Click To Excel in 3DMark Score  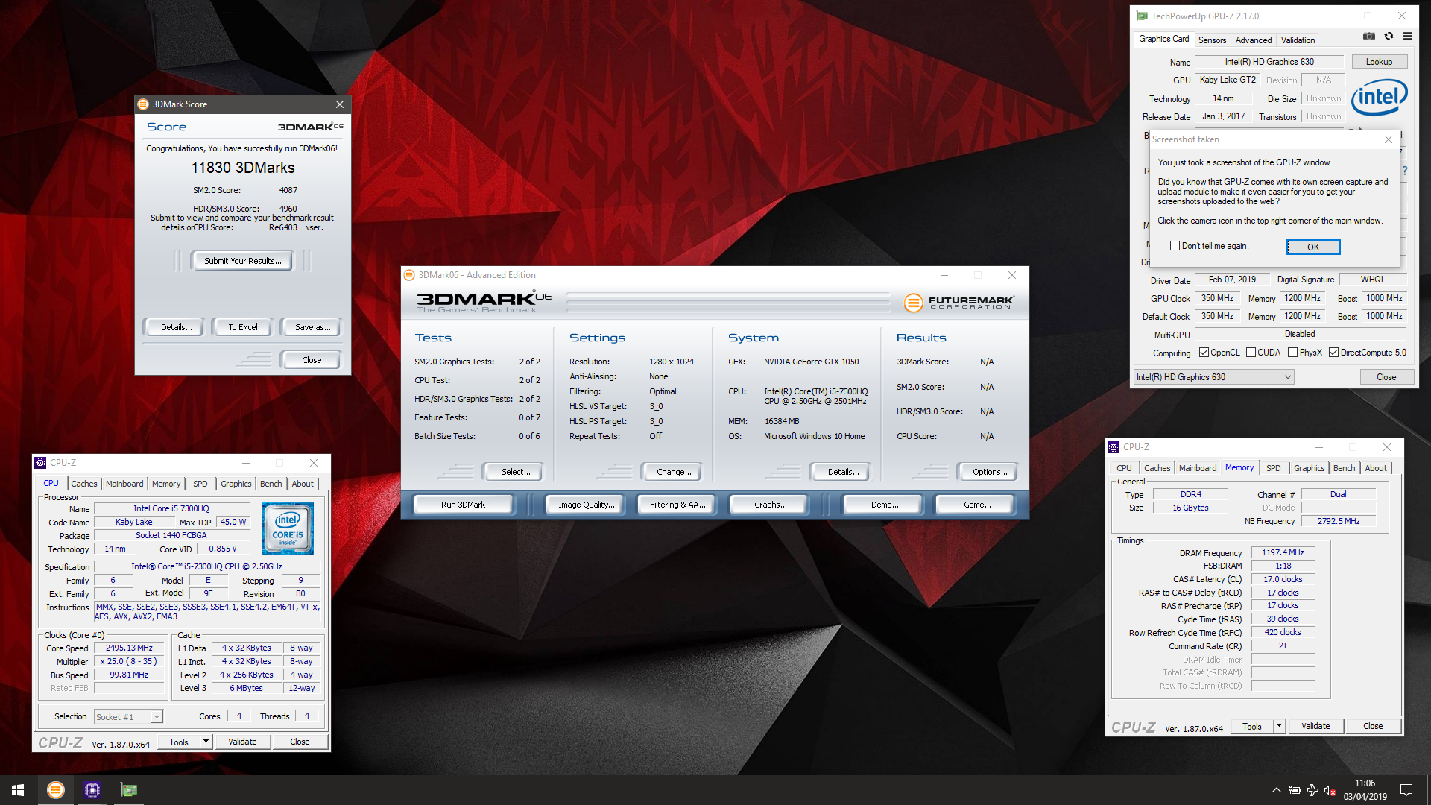[x=243, y=327]
